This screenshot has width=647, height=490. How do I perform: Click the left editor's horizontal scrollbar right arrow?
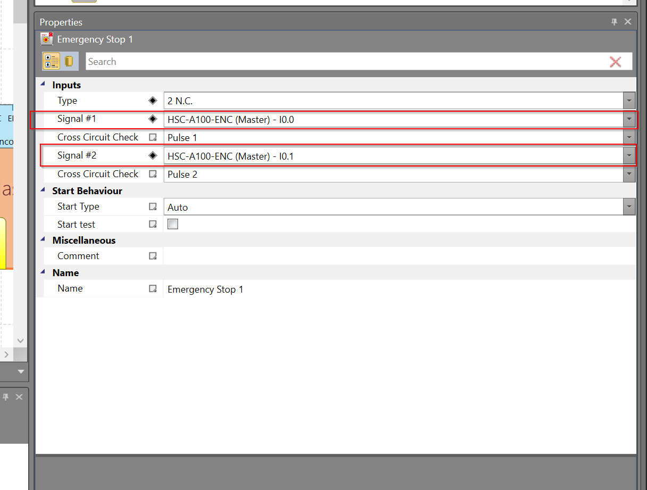tap(7, 354)
